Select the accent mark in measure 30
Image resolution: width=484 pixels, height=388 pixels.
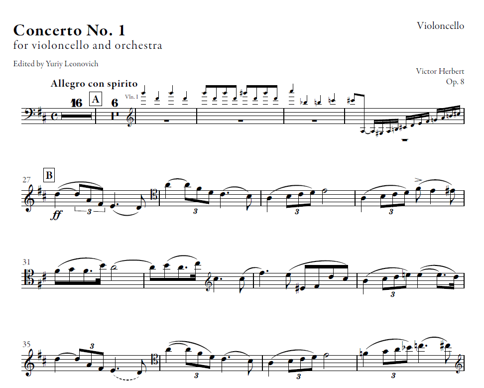418,179
